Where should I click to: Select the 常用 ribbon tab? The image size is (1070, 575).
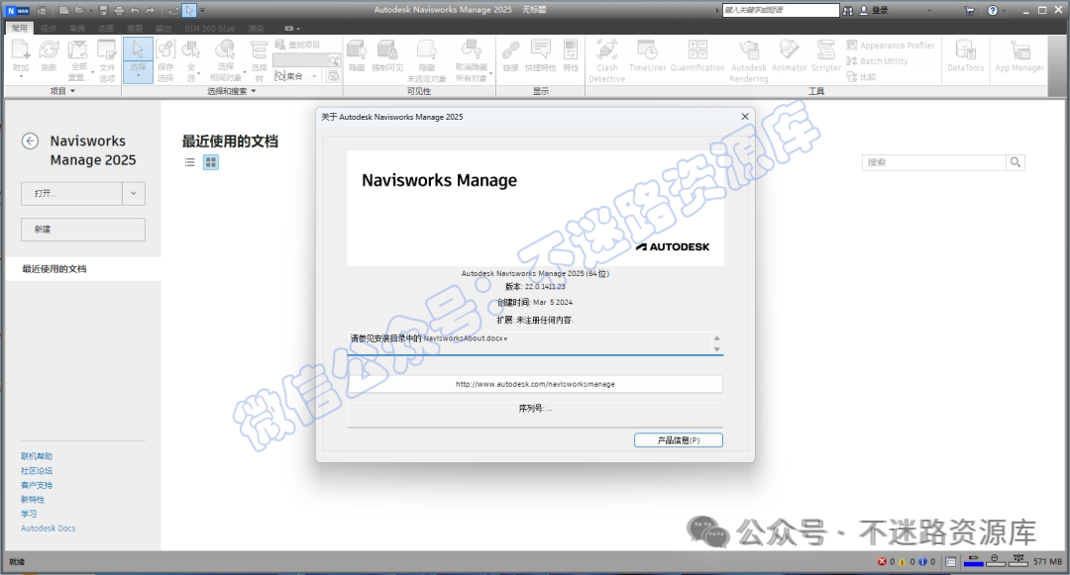click(x=19, y=28)
